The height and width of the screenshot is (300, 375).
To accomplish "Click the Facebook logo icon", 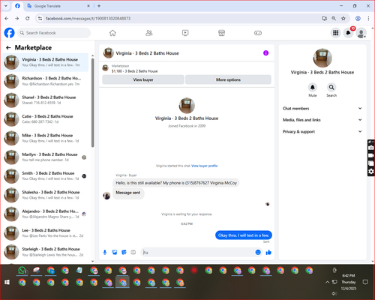I will [x=10, y=33].
